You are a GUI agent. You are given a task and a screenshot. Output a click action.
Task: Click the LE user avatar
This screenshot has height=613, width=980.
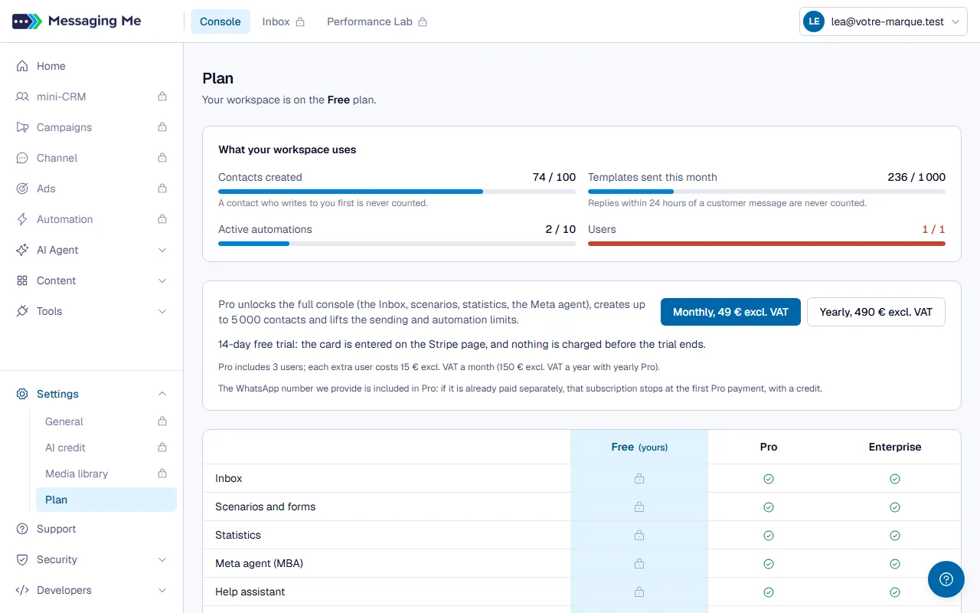(813, 22)
